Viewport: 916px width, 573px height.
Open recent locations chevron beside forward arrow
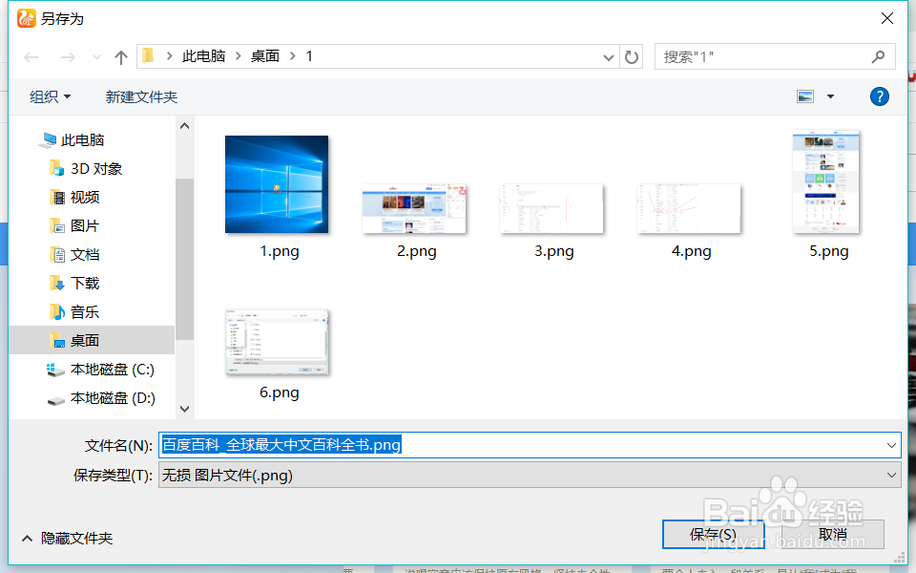click(x=96, y=57)
